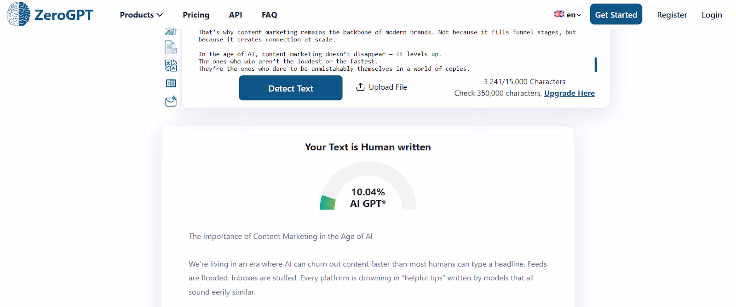Screen dimensions: 736x307
Task: Click the ZeroGPT brain logo
Action: click(18, 14)
